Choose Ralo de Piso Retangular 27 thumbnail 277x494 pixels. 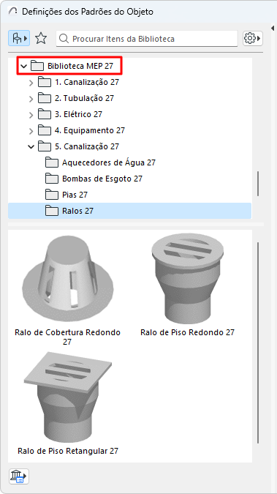pyautogui.click(x=68, y=397)
